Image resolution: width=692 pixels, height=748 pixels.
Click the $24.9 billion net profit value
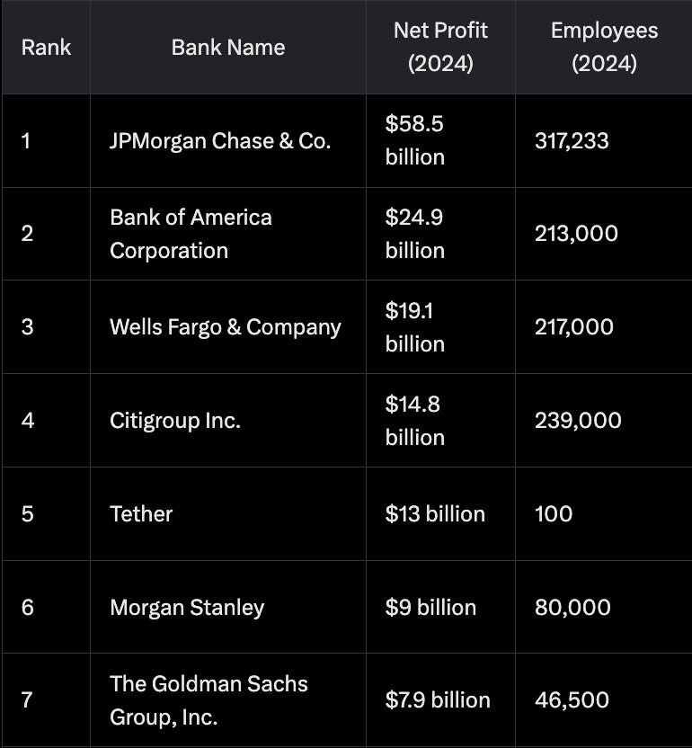[415, 234]
